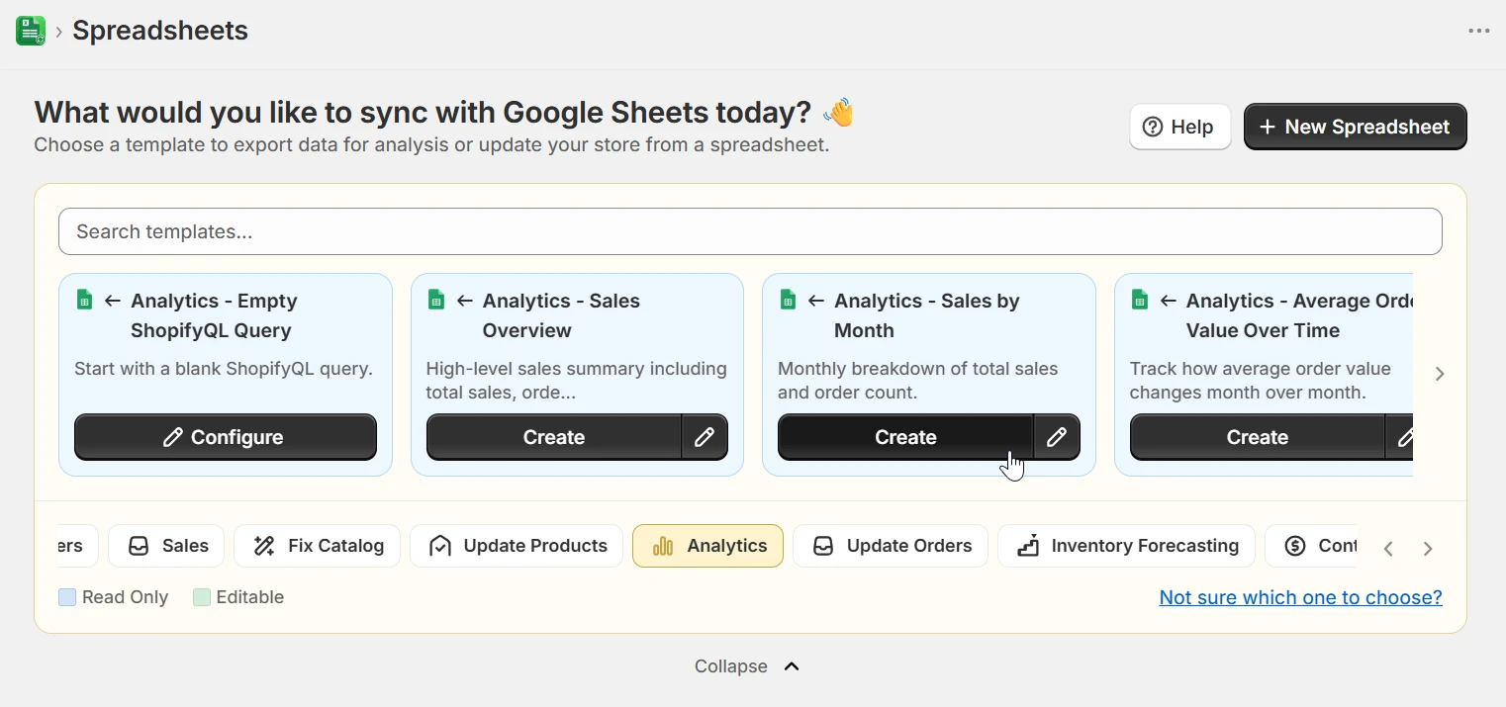Select the Fix Catalog category tab
Viewport: 1506px width, 707px height.
point(317,546)
